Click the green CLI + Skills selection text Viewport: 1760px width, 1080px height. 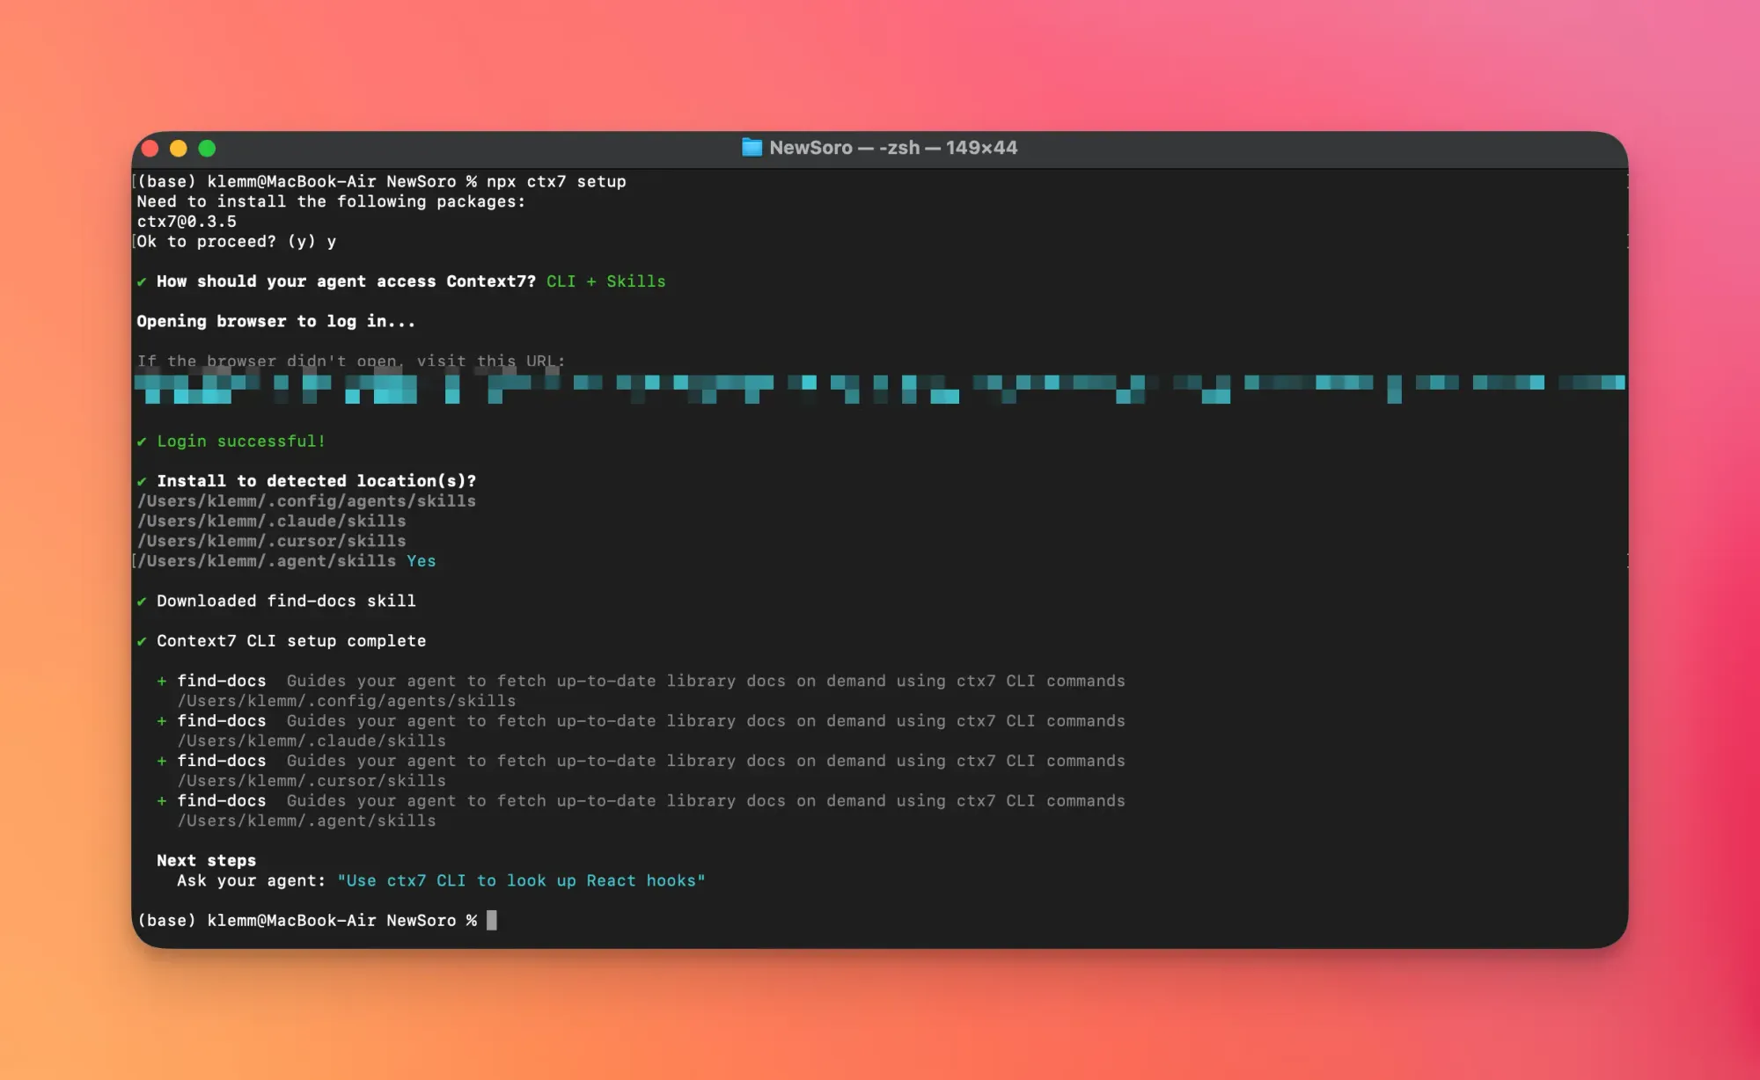pyautogui.click(x=605, y=281)
